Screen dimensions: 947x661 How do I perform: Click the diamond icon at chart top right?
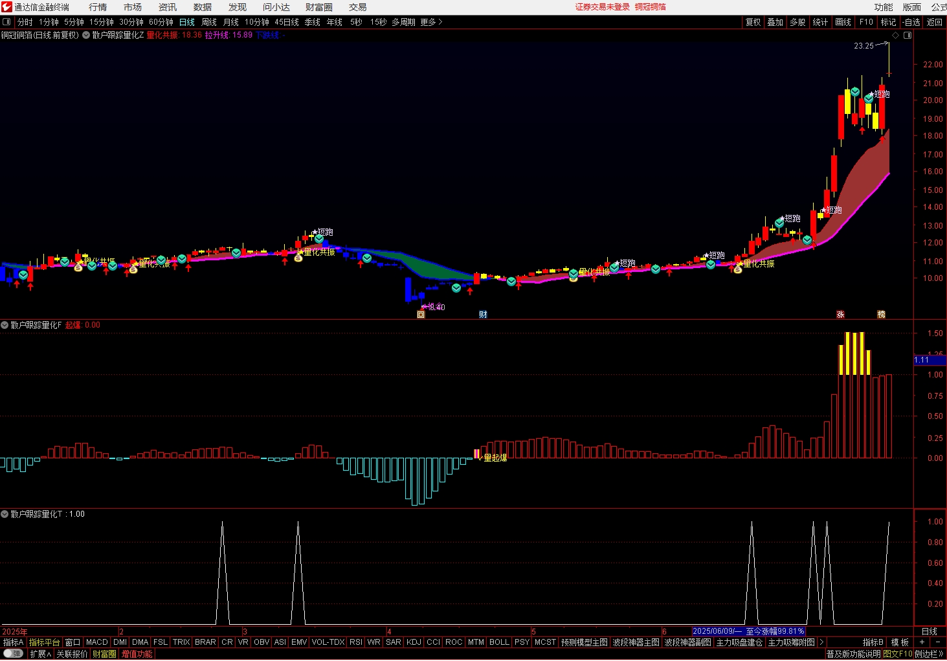[896, 36]
